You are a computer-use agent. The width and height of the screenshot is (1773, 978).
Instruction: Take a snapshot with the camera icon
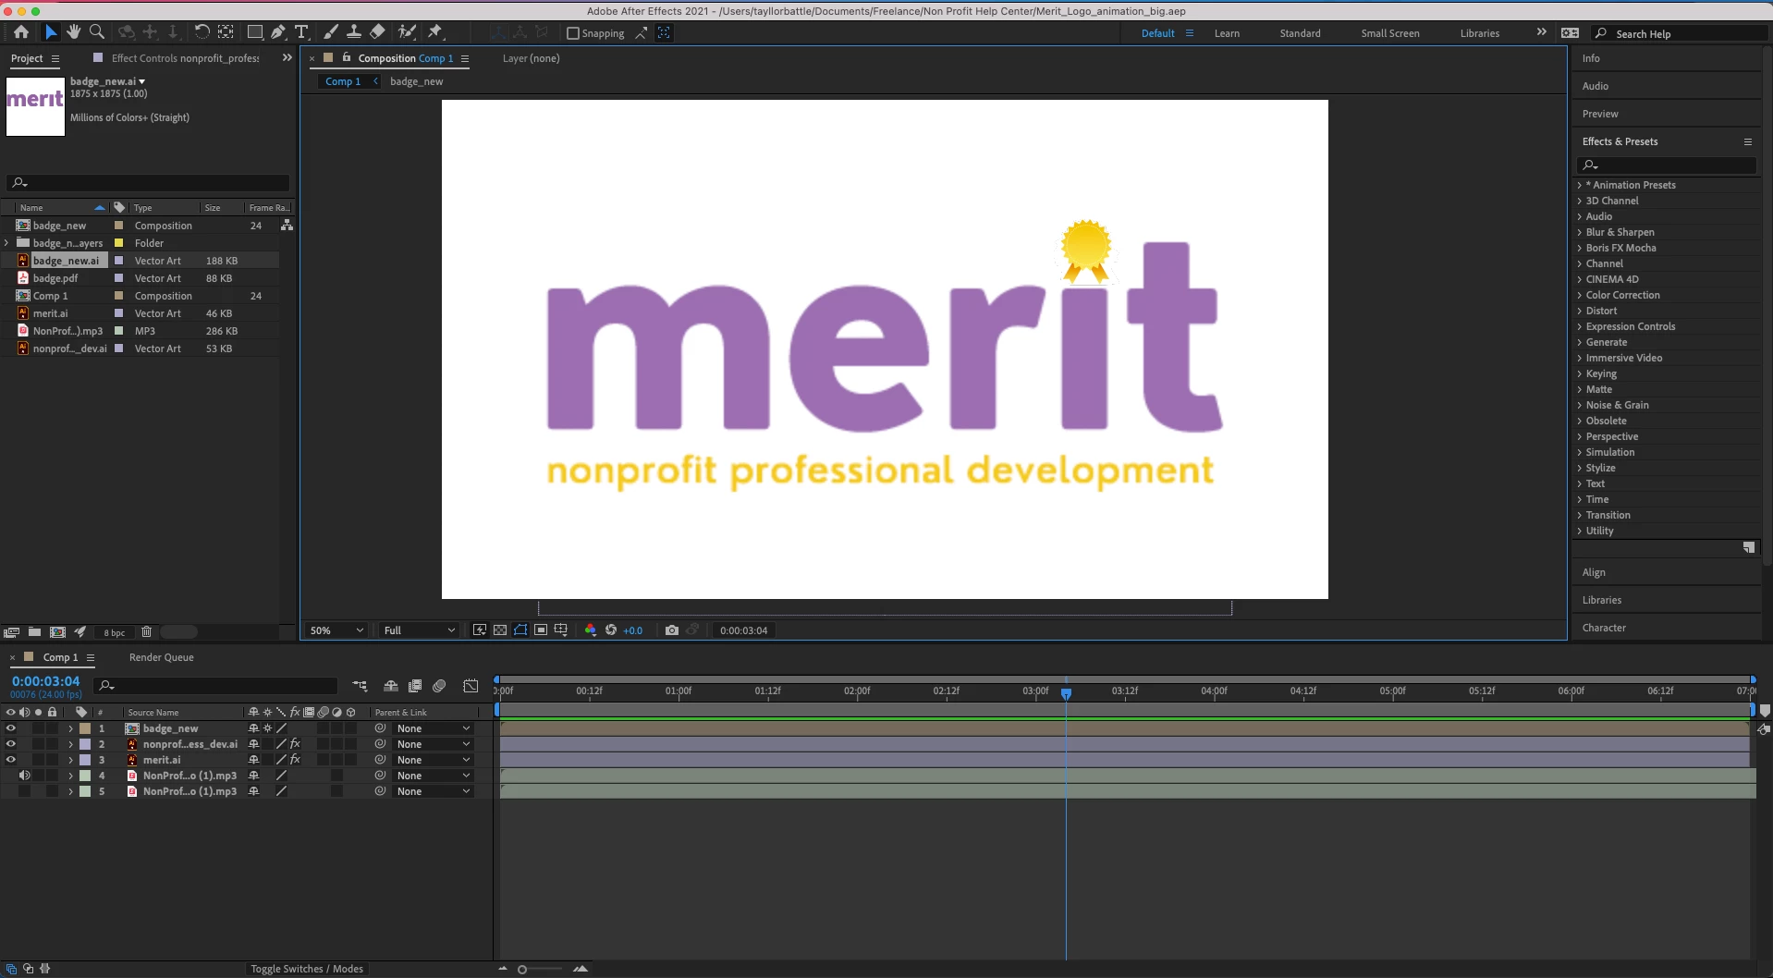(672, 630)
